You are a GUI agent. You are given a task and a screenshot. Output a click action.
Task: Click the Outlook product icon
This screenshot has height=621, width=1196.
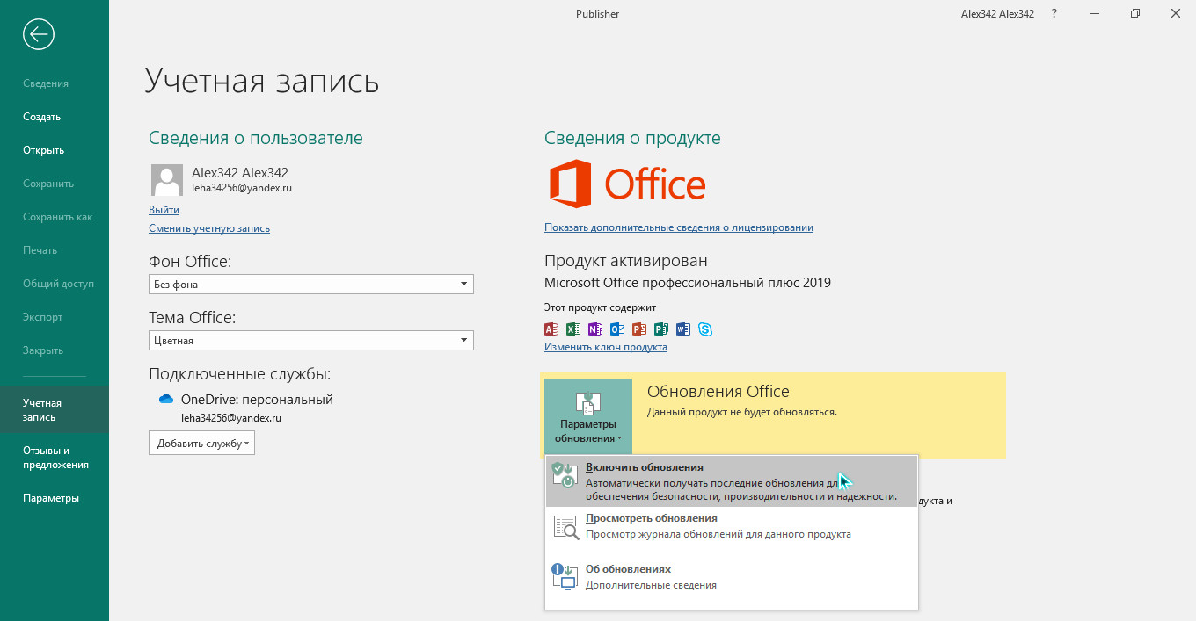point(617,329)
